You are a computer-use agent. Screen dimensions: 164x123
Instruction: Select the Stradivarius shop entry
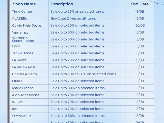22,116
